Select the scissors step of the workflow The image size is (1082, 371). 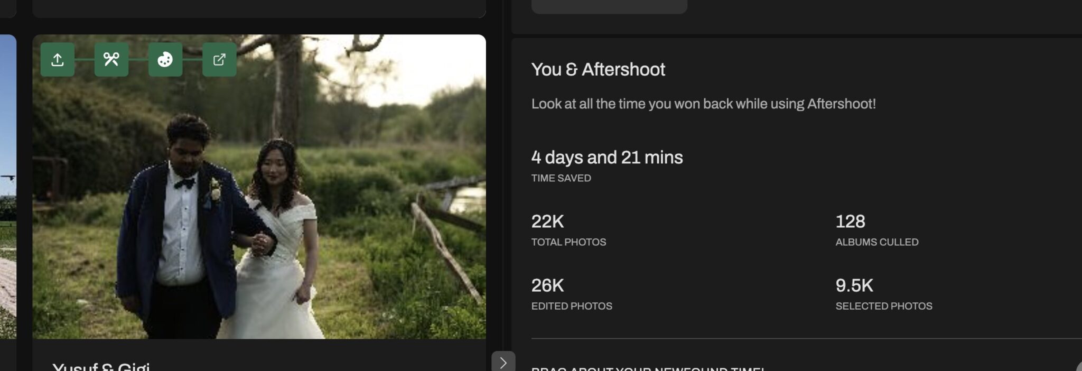[111, 59]
